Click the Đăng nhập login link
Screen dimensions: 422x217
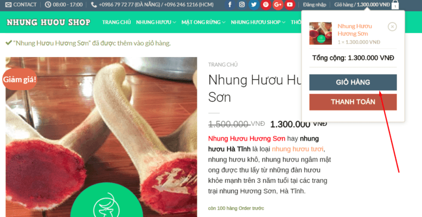[x=315, y=4]
